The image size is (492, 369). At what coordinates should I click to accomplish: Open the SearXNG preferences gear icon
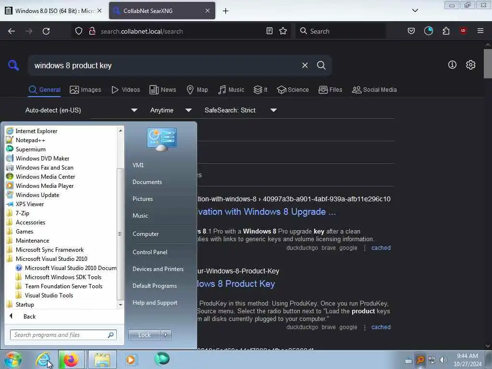pyautogui.click(x=470, y=65)
